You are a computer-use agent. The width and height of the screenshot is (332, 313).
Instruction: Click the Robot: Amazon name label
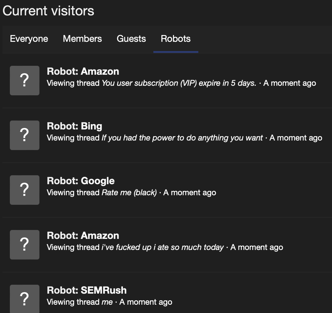point(83,71)
